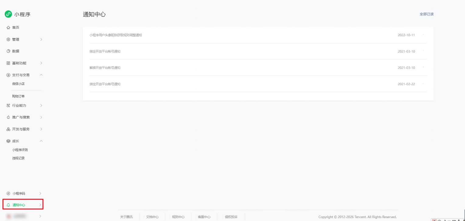This screenshot has width=465, height=221.
Task: Expand the 行业能力 submenu chevron
Action: 41,106
